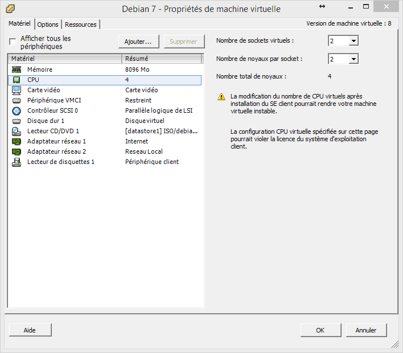
Task: Open help with the Aide button
Action: point(30,330)
